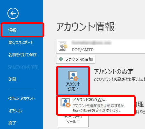Viewport: 145px width, 129px height.
Task: Expand the アカウント設定 dropdown button
Action: click(73, 81)
